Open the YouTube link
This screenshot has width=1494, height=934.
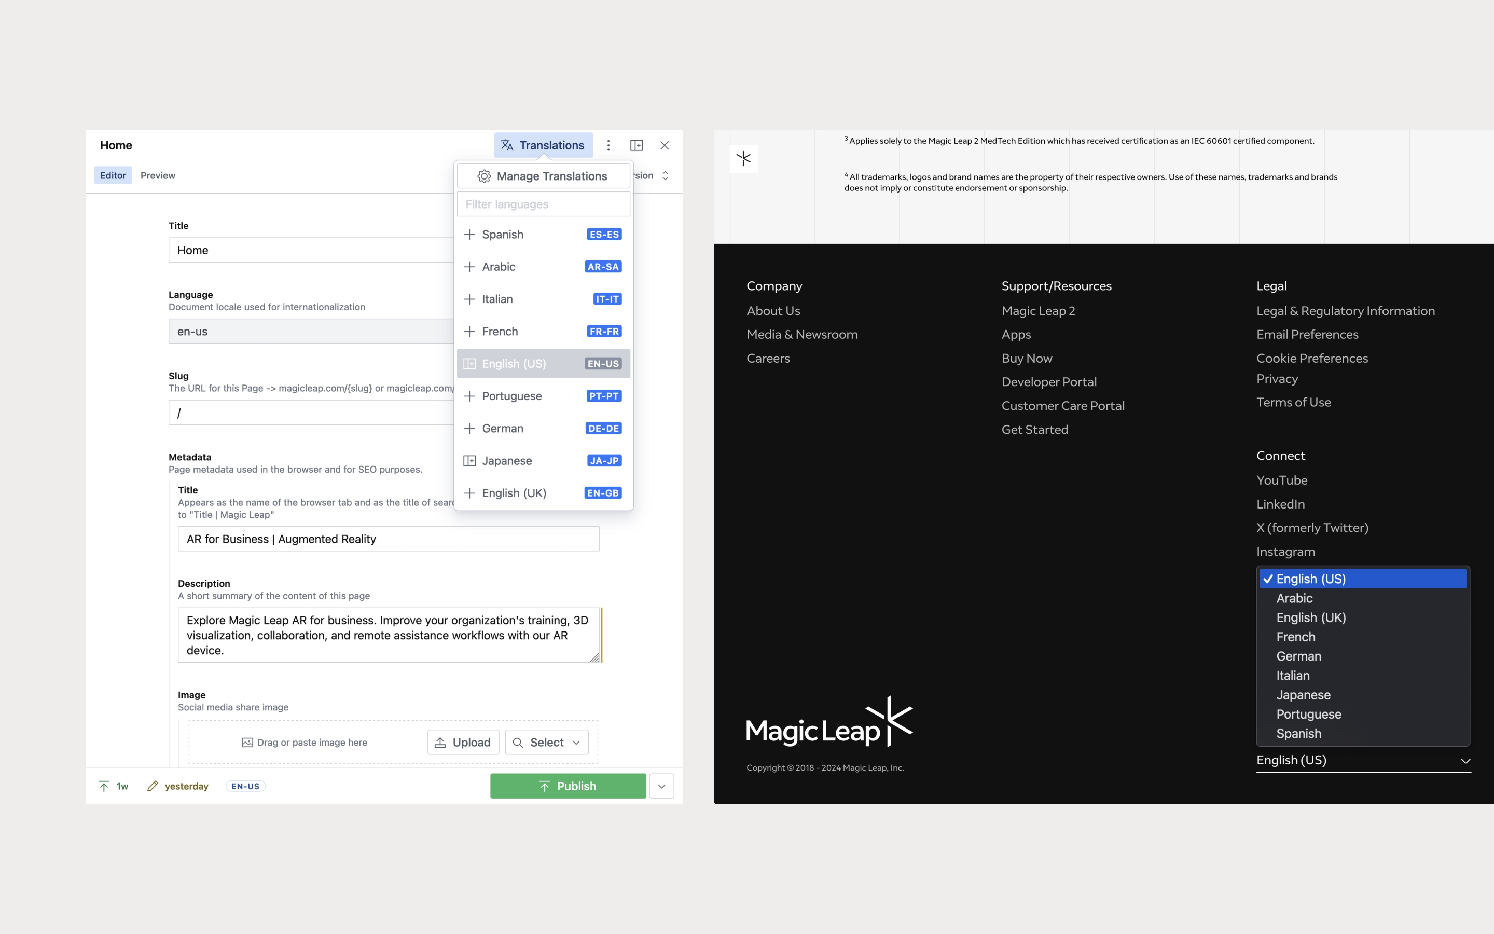pyautogui.click(x=1282, y=480)
